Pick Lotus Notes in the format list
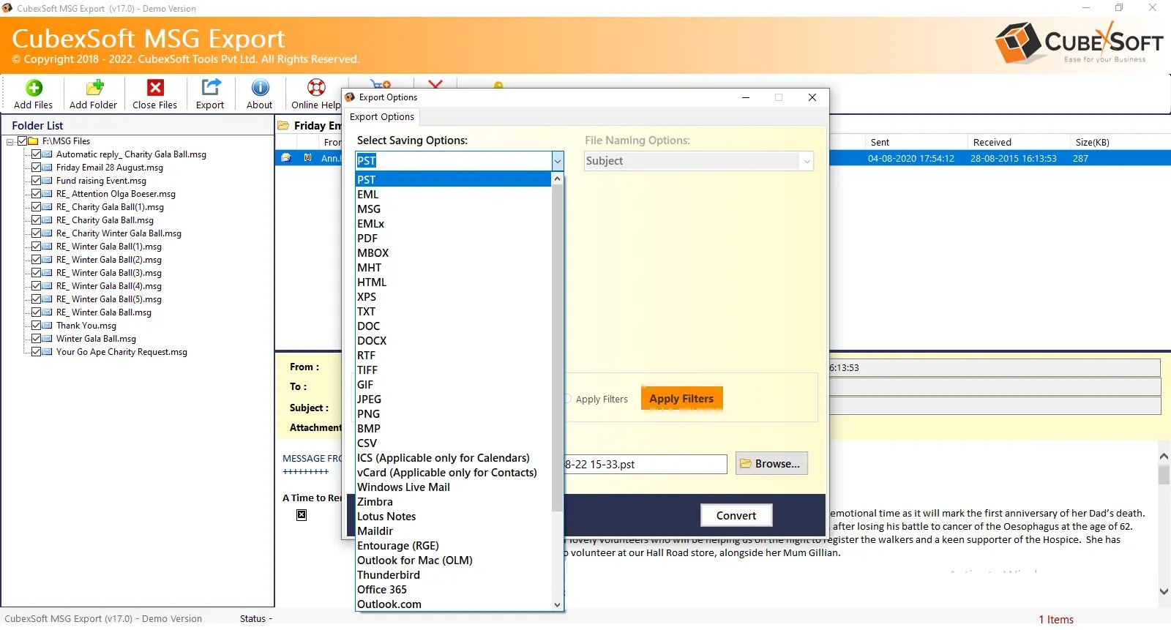1171x630 pixels. click(x=453, y=517)
